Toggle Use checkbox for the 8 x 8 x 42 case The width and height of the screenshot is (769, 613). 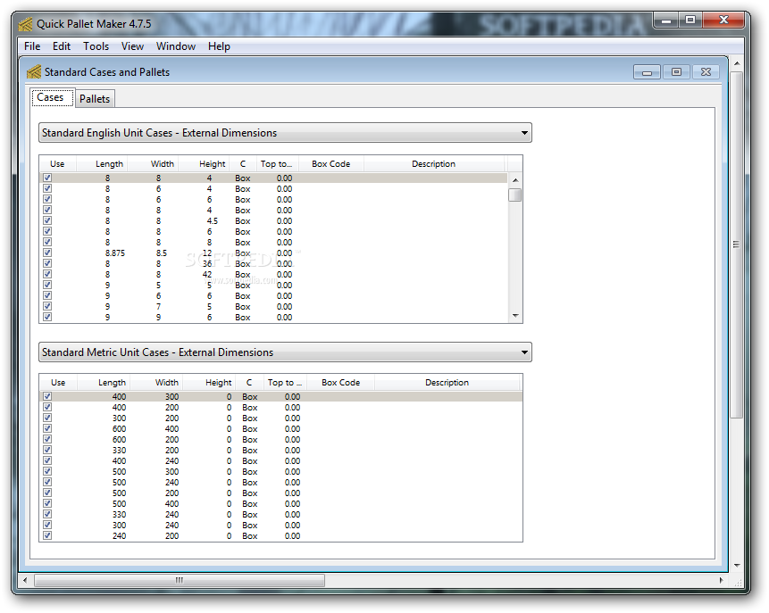47,274
